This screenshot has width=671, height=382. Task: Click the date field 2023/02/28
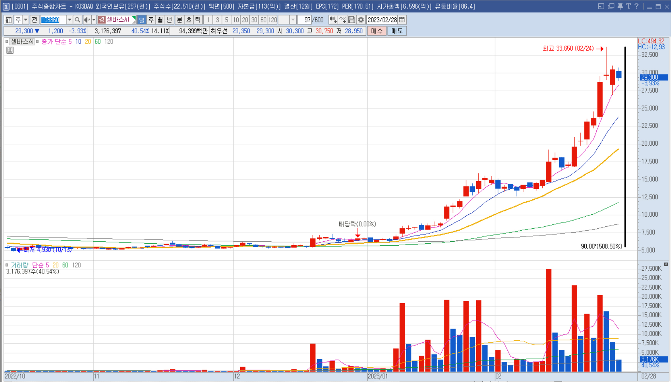coord(382,20)
